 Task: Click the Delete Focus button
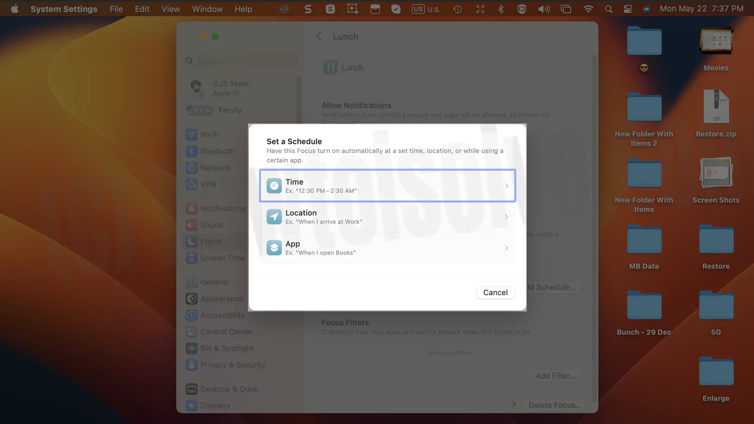coord(555,406)
